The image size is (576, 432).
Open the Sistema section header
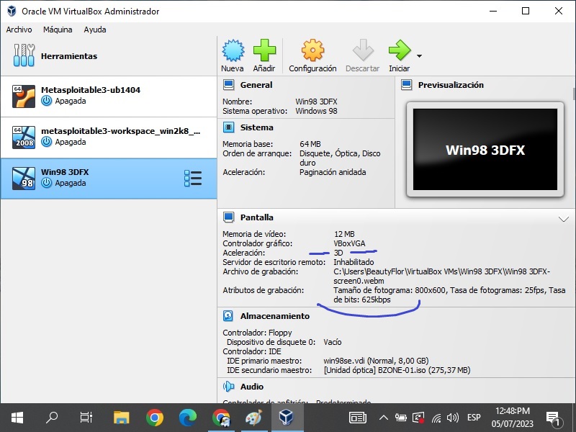tap(257, 127)
